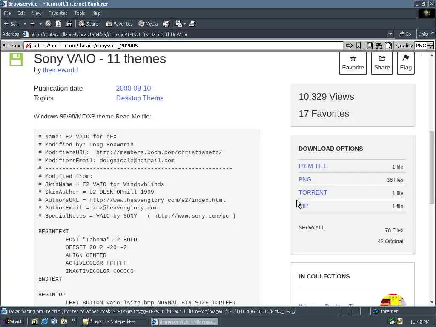The width and height of the screenshot is (436, 327).
Task: Open ZIP download option
Action: (303, 206)
